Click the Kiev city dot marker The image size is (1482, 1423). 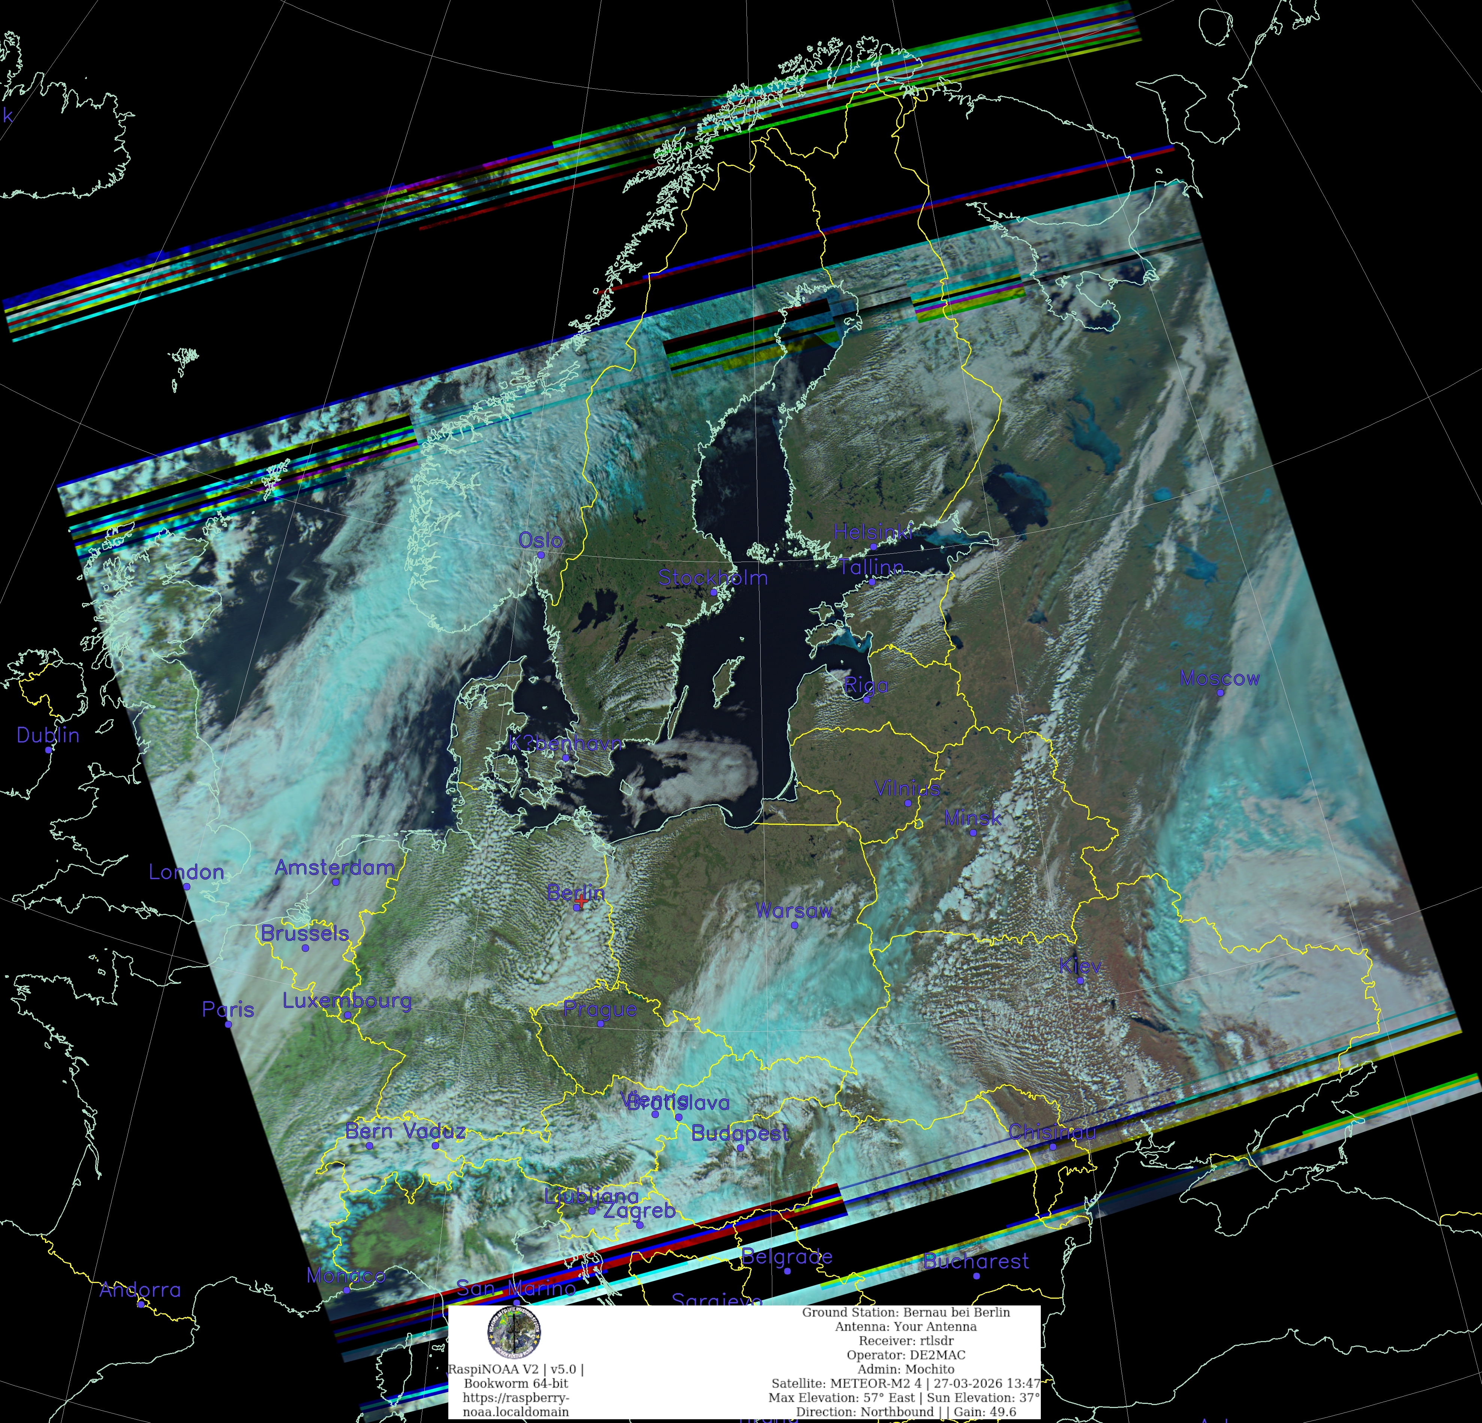coord(1080,981)
